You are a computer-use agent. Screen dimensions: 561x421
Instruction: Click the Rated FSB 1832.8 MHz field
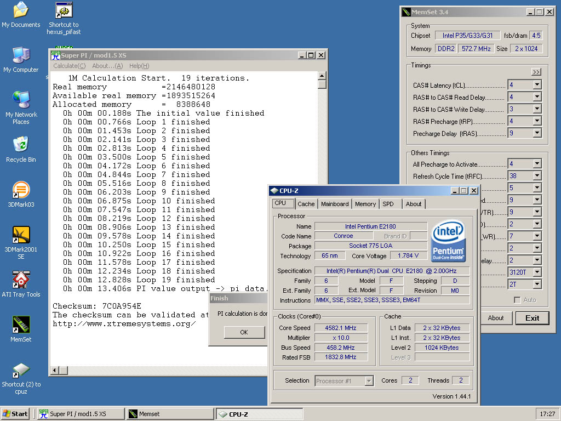341,357
